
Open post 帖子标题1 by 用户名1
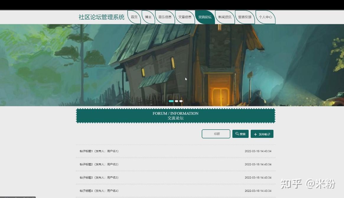(99, 151)
